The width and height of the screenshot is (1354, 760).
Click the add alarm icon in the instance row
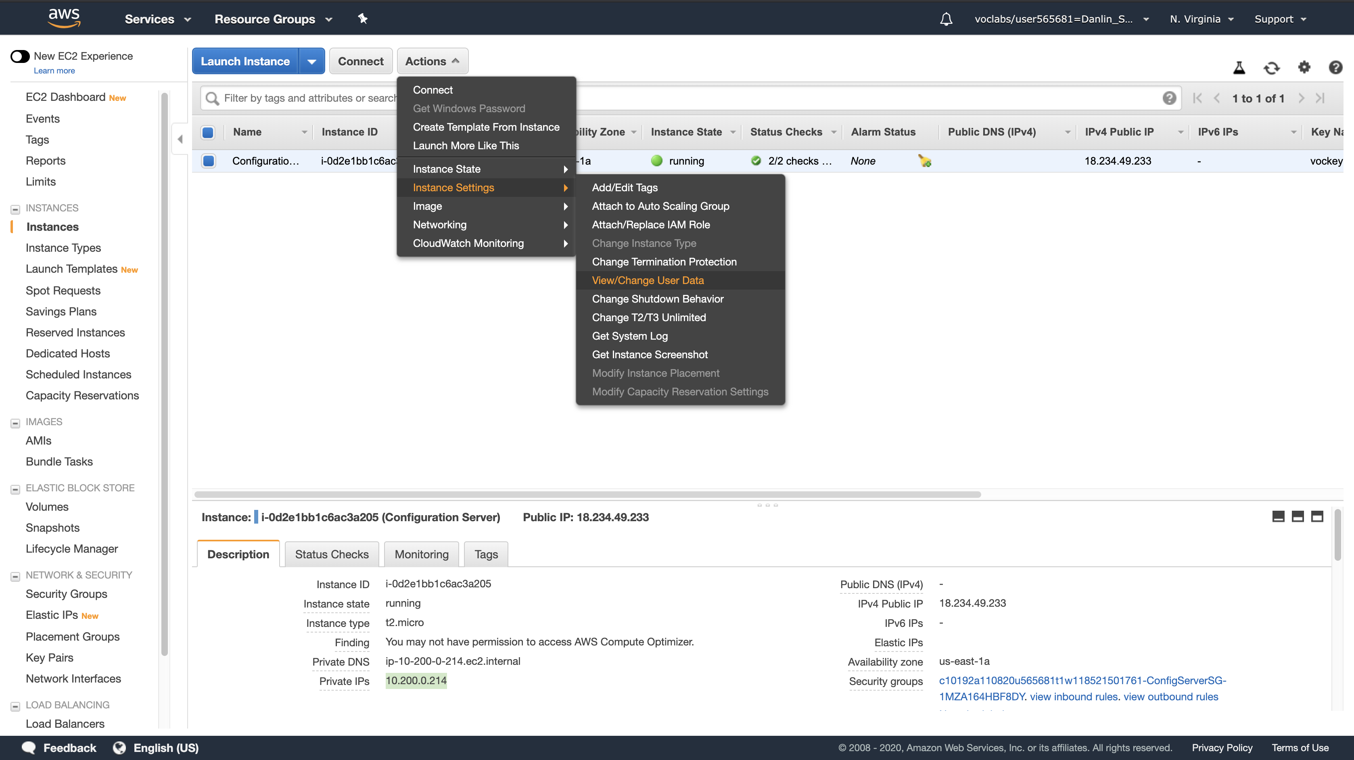925,161
